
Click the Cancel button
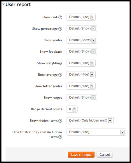pos(105,155)
